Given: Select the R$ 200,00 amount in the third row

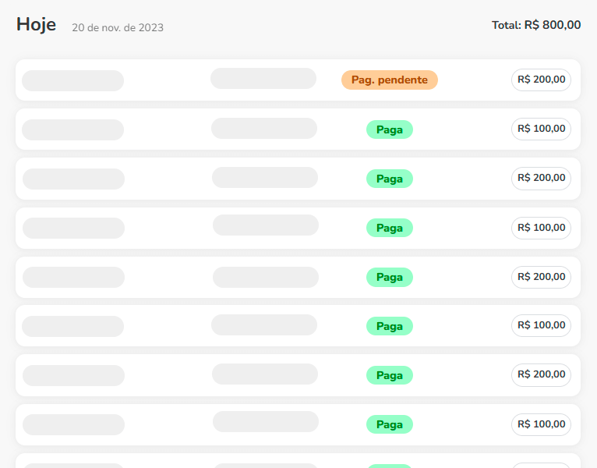Looking at the screenshot, I should pyautogui.click(x=541, y=178).
